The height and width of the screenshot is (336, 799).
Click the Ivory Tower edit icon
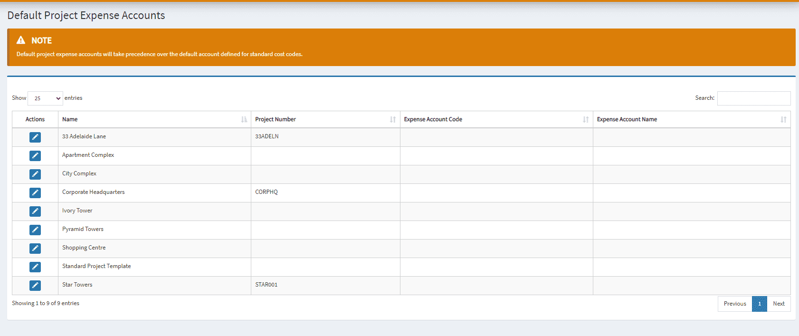35,211
